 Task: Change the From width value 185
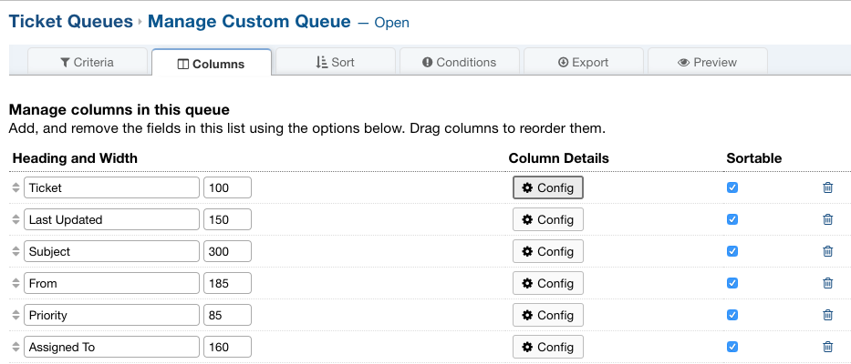pos(227,283)
